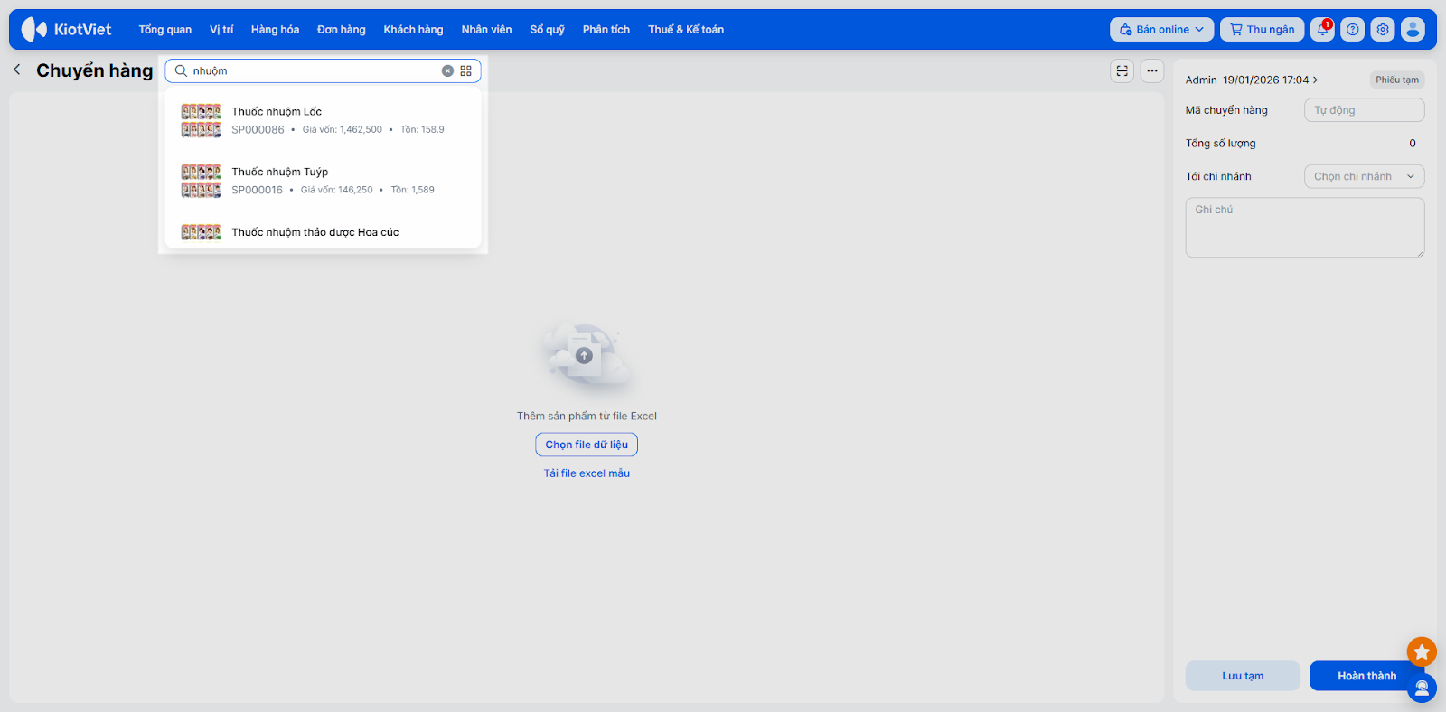Viewport: 1446px width, 712px height.
Task: Download the Tải file excel mẫu template
Action: click(x=587, y=473)
